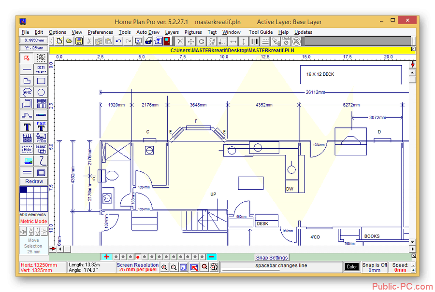The height and width of the screenshot is (292, 435).
Task: Open the Tool Guide menu
Action: tap(261, 32)
